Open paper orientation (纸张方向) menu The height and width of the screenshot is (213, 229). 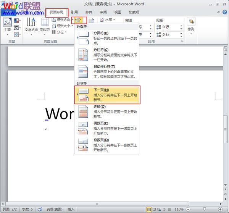62,20
